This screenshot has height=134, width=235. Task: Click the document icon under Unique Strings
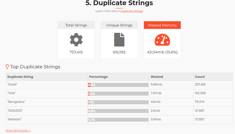point(119,39)
